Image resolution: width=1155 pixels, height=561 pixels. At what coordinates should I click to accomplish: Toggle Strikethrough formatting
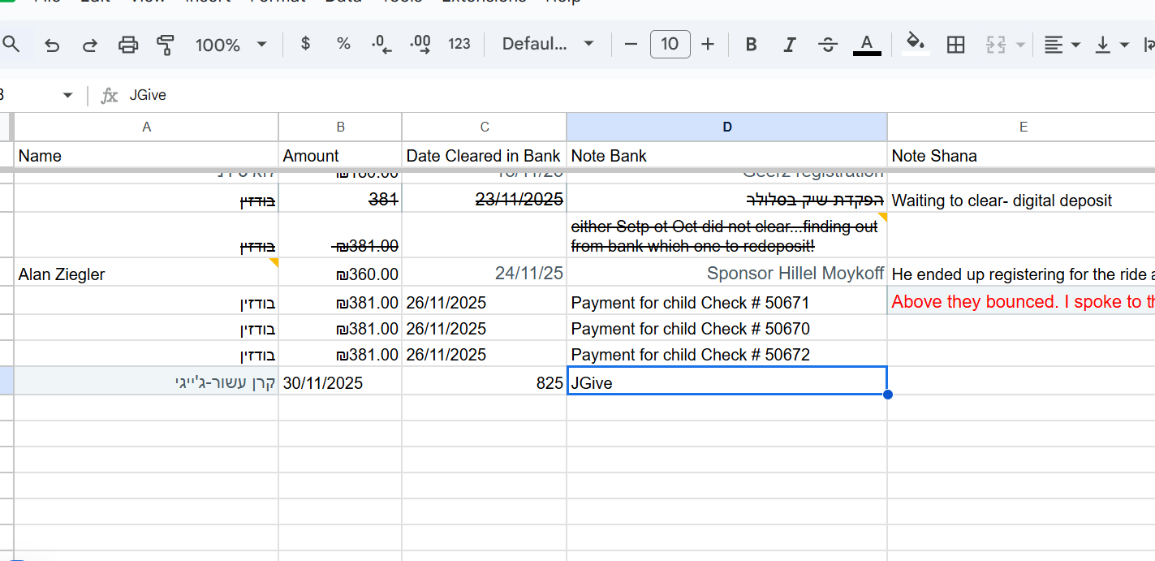[828, 45]
